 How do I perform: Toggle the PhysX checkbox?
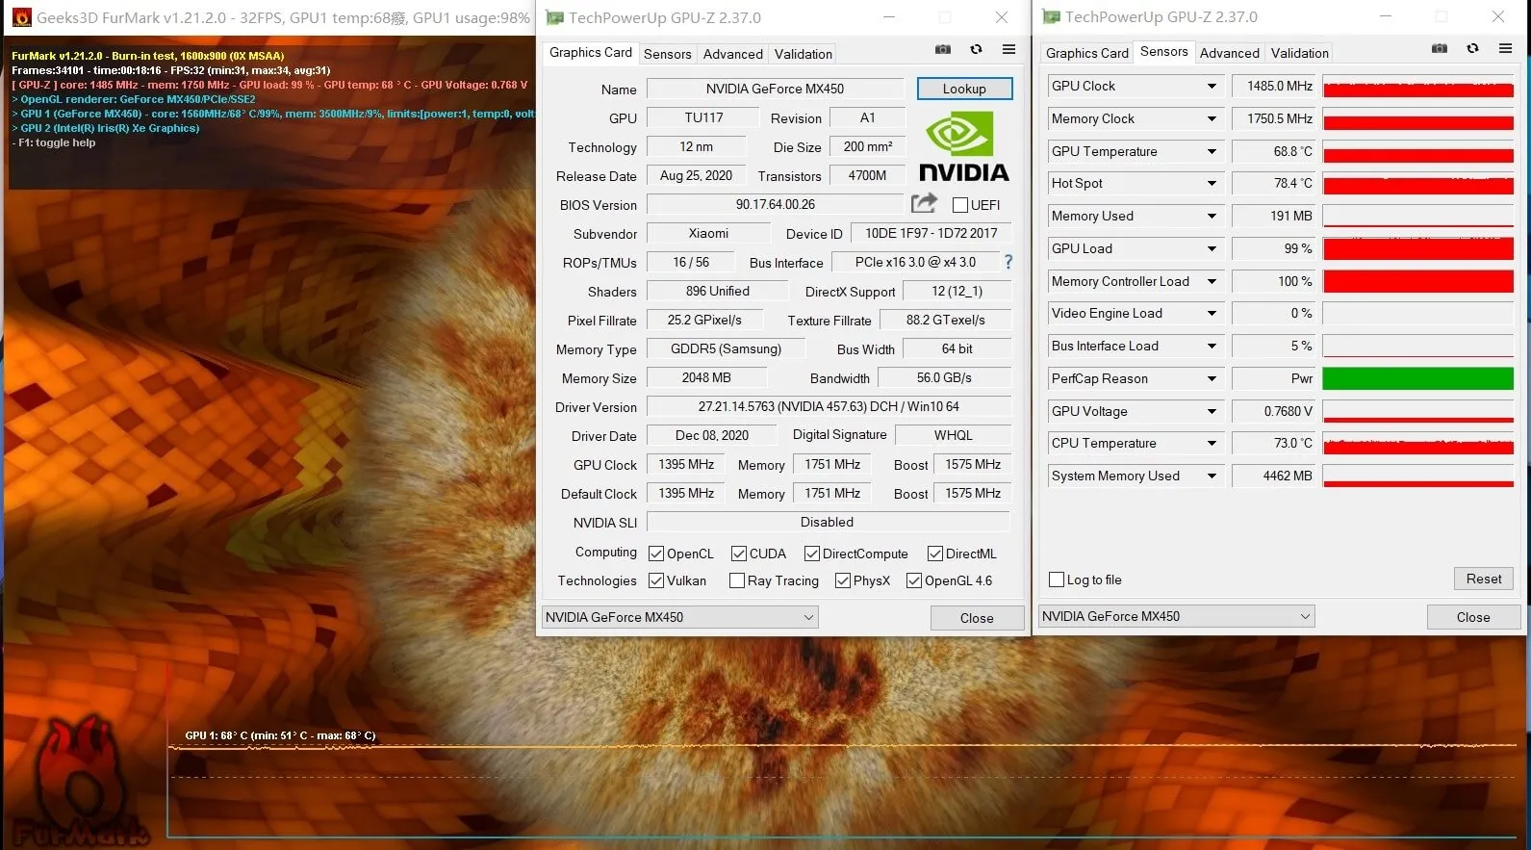(843, 580)
